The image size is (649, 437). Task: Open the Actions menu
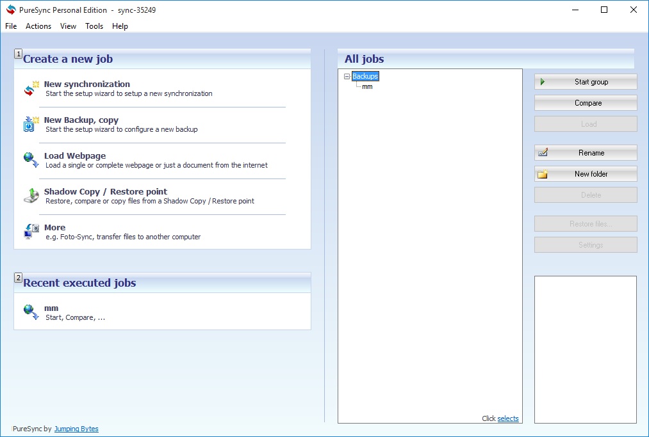[38, 26]
